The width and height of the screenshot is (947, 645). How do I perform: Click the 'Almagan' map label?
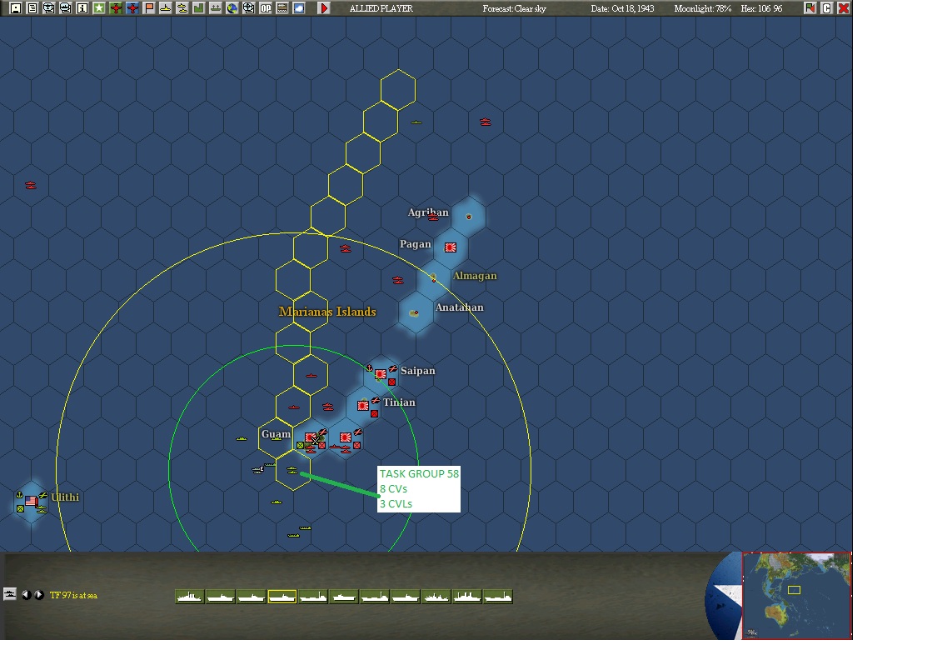[x=476, y=276]
